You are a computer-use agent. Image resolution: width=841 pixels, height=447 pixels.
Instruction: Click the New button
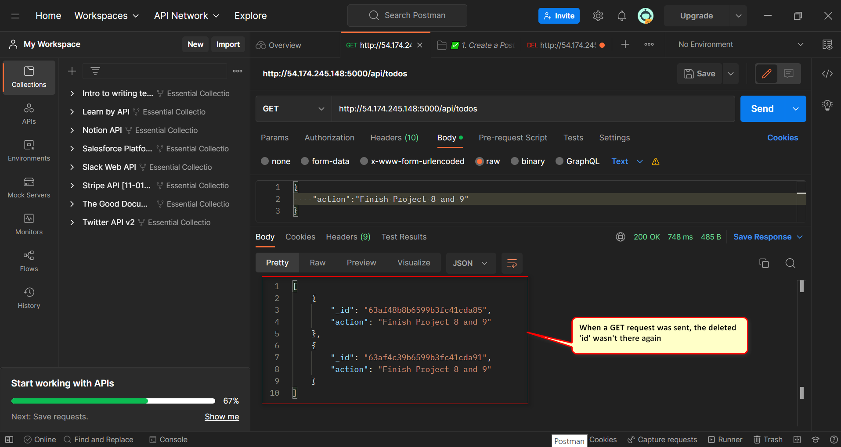(x=195, y=44)
